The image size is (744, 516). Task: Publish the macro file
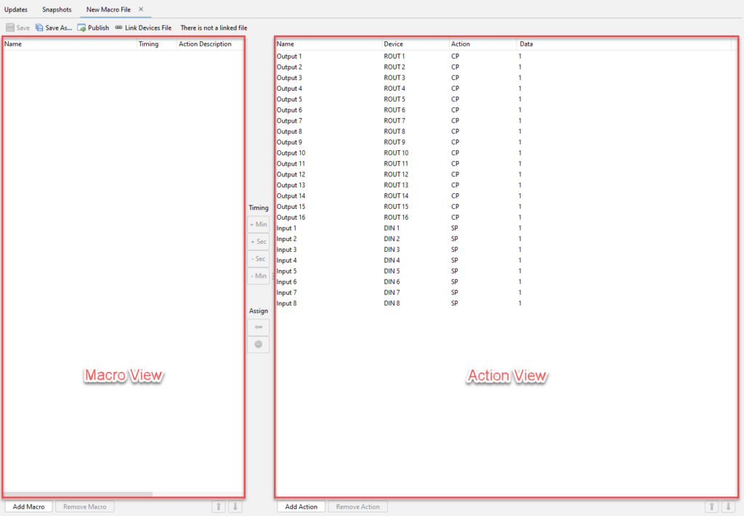tap(93, 28)
